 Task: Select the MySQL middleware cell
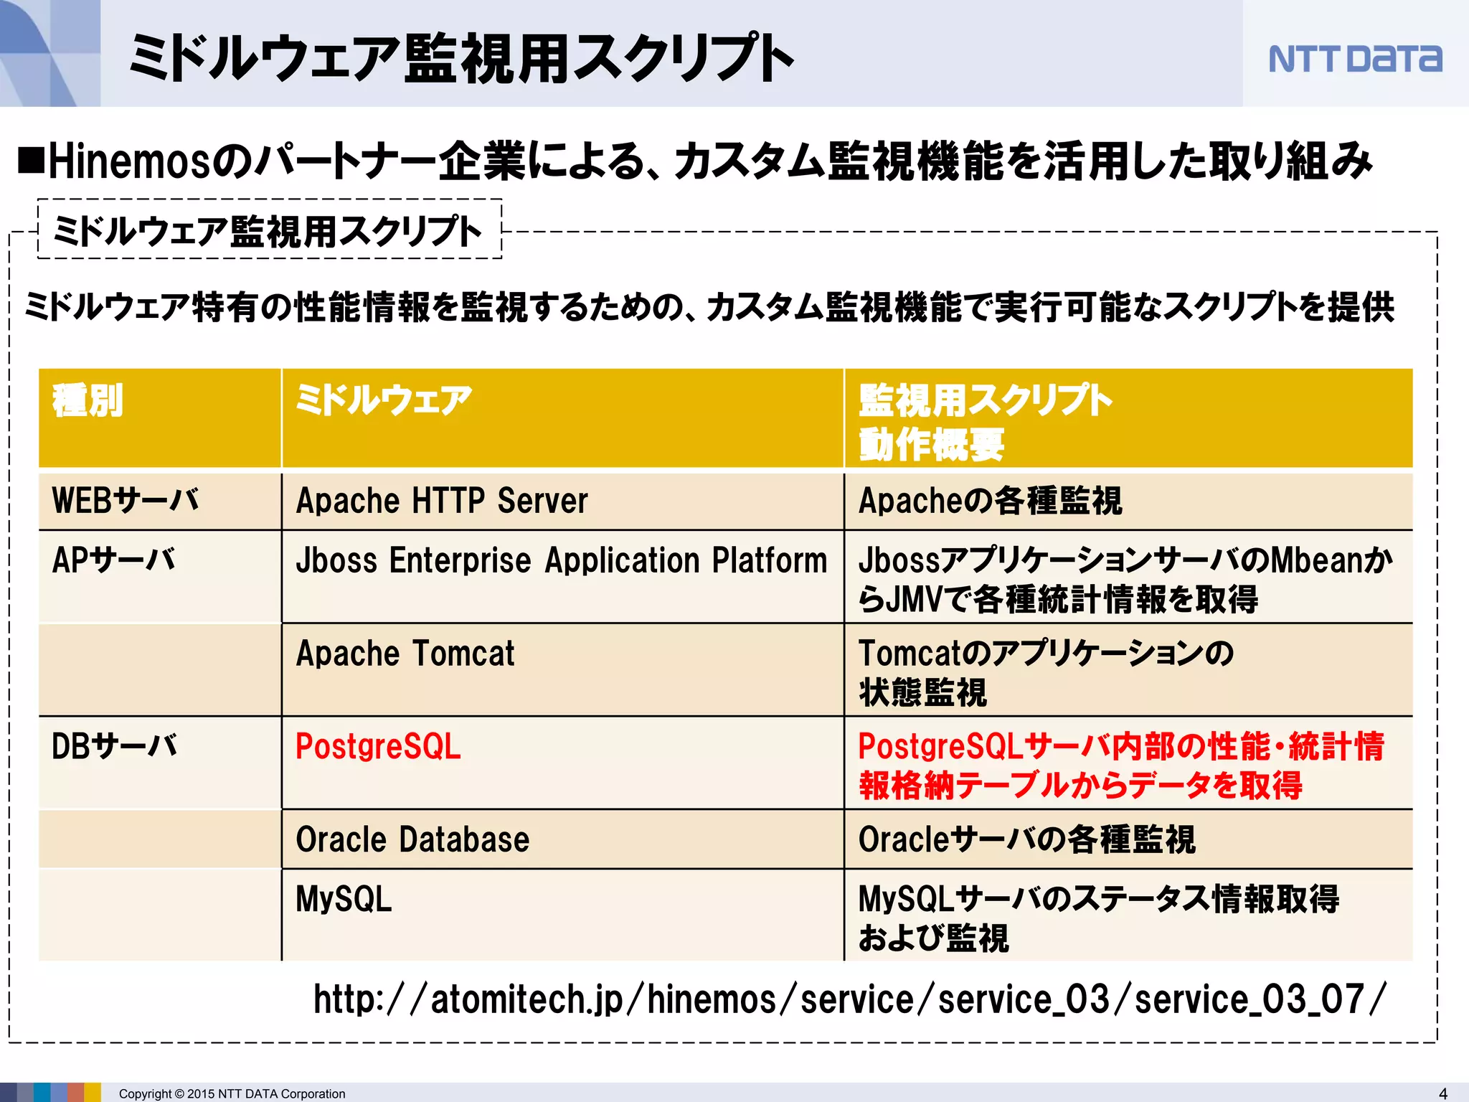pyautogui.click(x=563, y=915)
